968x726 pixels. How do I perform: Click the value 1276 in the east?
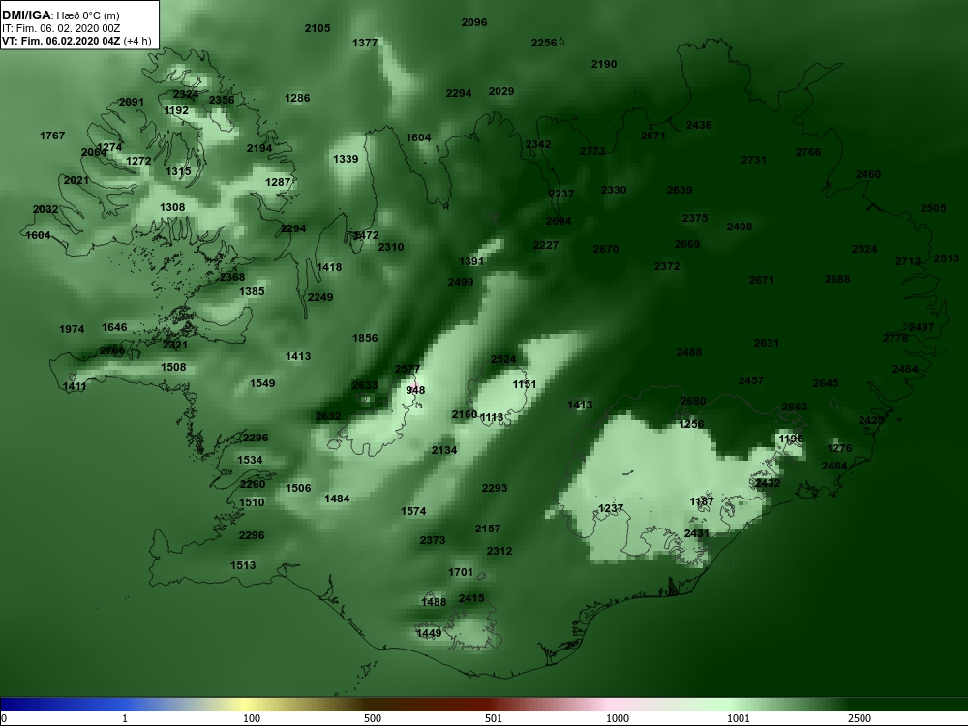coord(839,448)
